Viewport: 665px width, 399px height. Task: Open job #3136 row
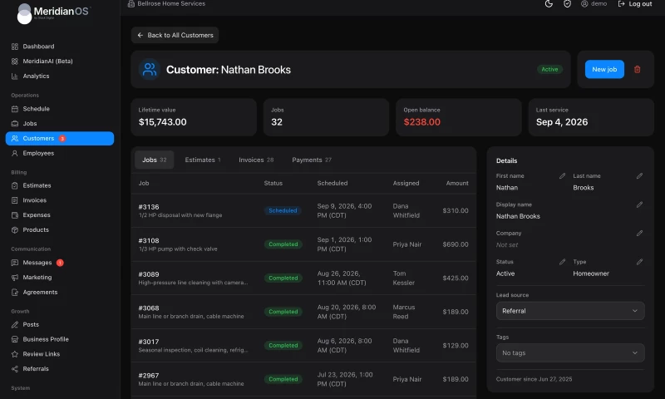click(303, 211)
